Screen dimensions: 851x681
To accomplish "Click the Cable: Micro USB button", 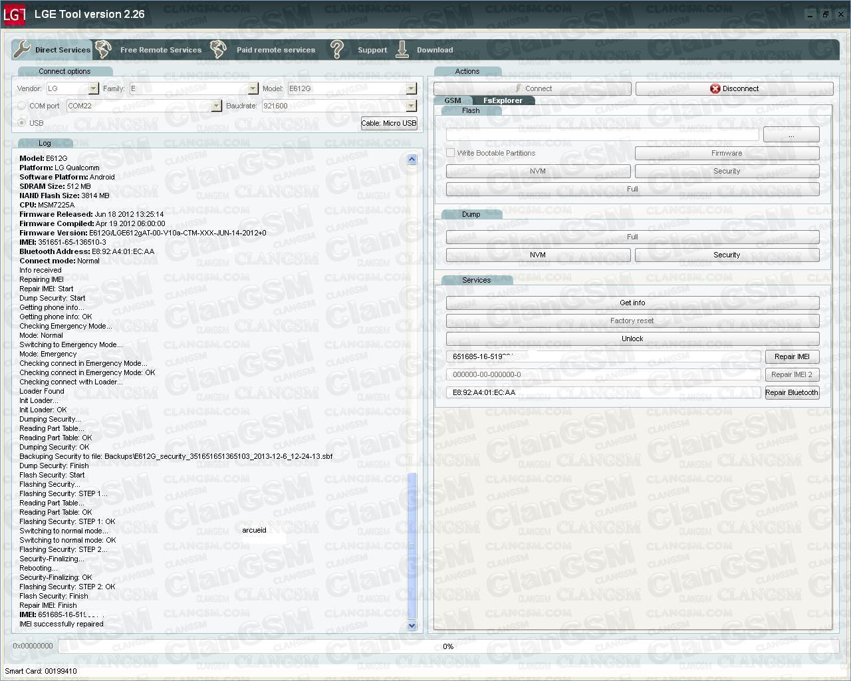I will (x=389, y=123).
